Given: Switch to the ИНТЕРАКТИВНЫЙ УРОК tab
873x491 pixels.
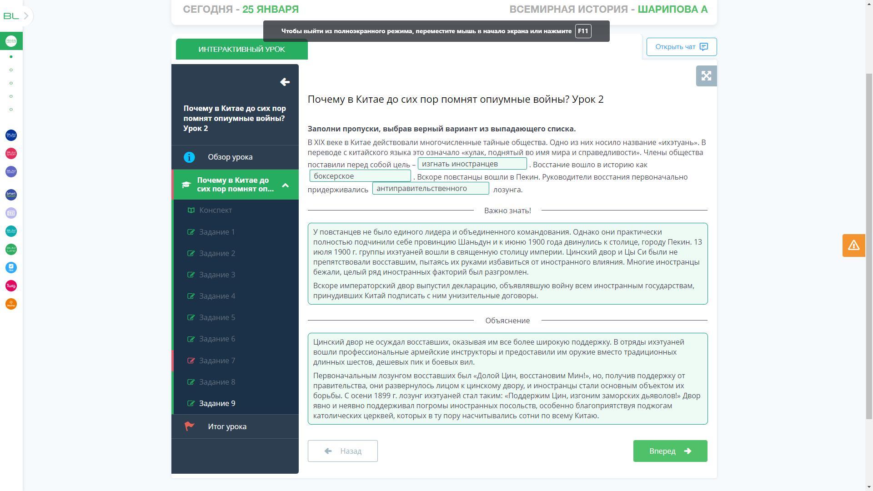Looking at the screenshot, I should [x=242, y=49].
